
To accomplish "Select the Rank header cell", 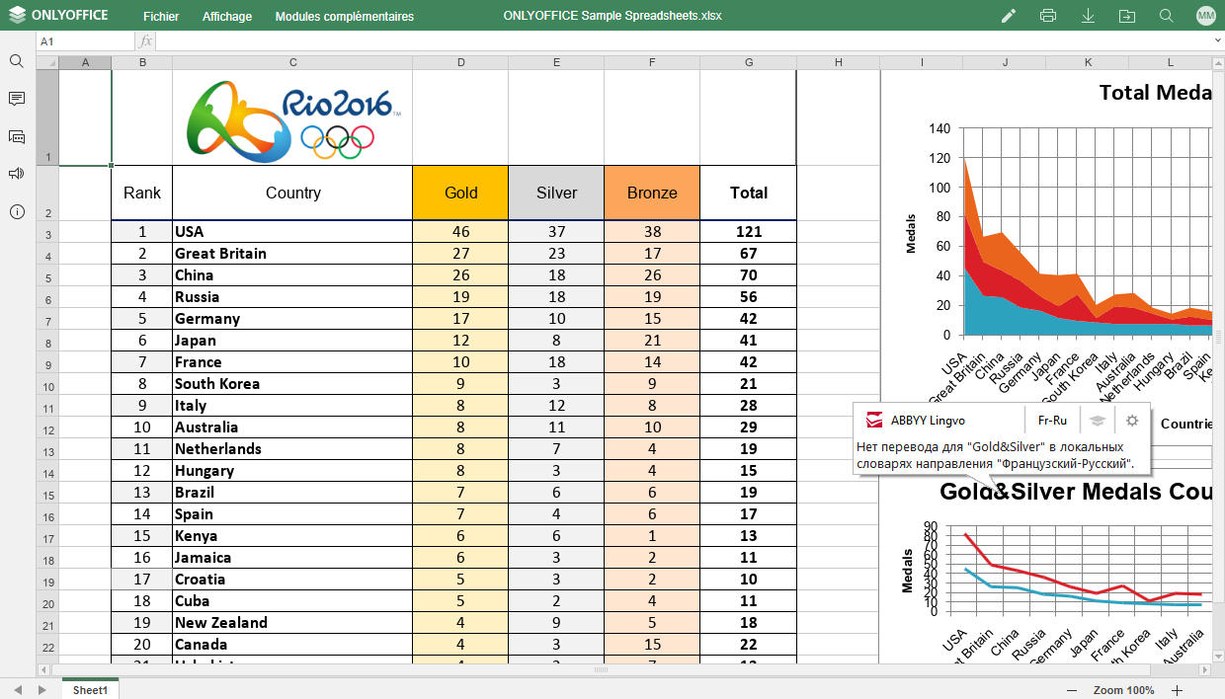I will point(142,193).
